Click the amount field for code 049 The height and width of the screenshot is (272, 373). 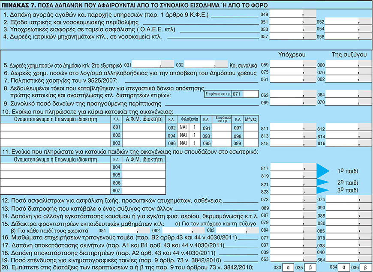[293, 14]
